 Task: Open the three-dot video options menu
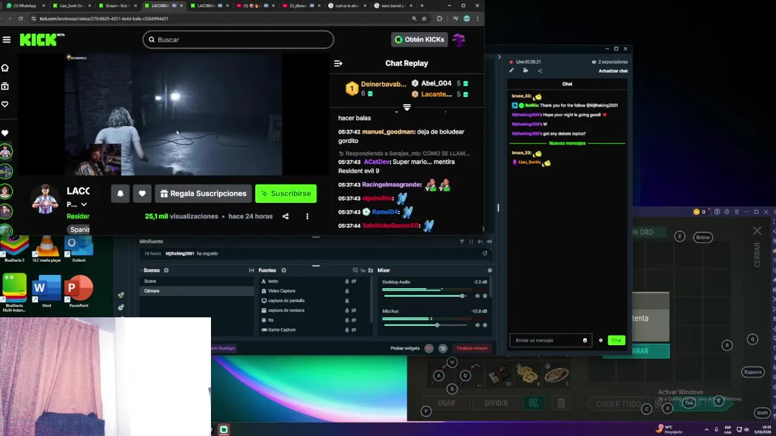click(307, 216)
